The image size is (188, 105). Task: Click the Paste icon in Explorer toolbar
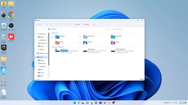coord(56,24)
